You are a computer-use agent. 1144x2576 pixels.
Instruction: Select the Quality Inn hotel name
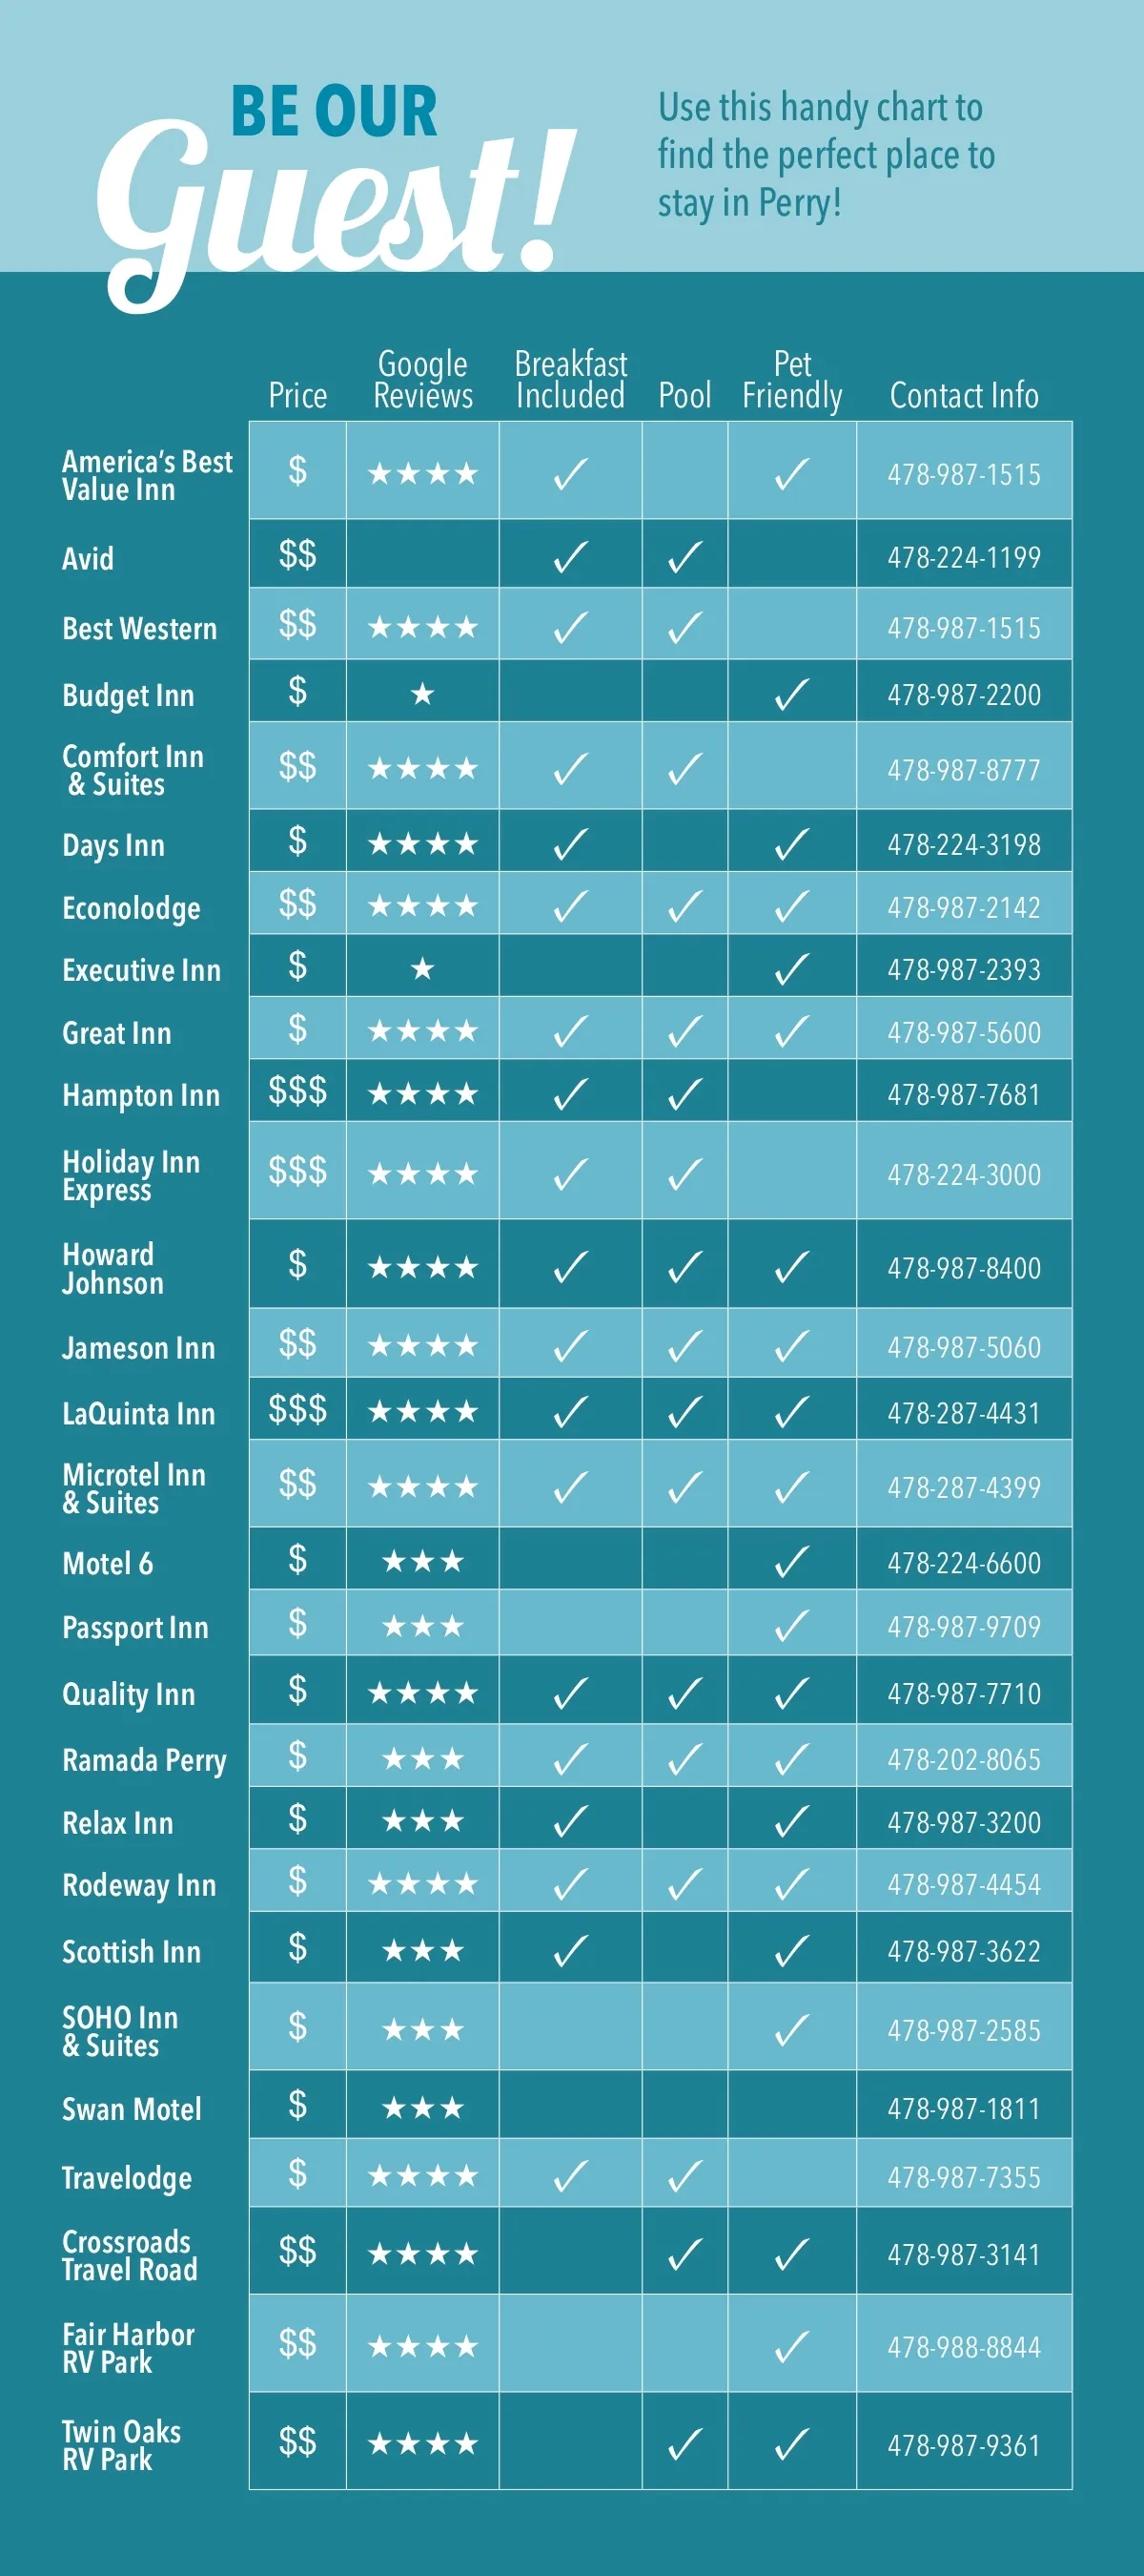pos(129,1694)
